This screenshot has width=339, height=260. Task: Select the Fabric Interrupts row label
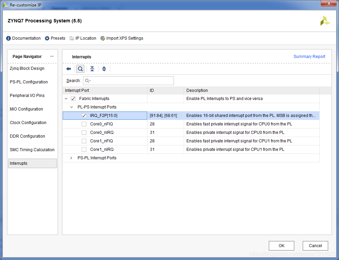coord(94,99)
